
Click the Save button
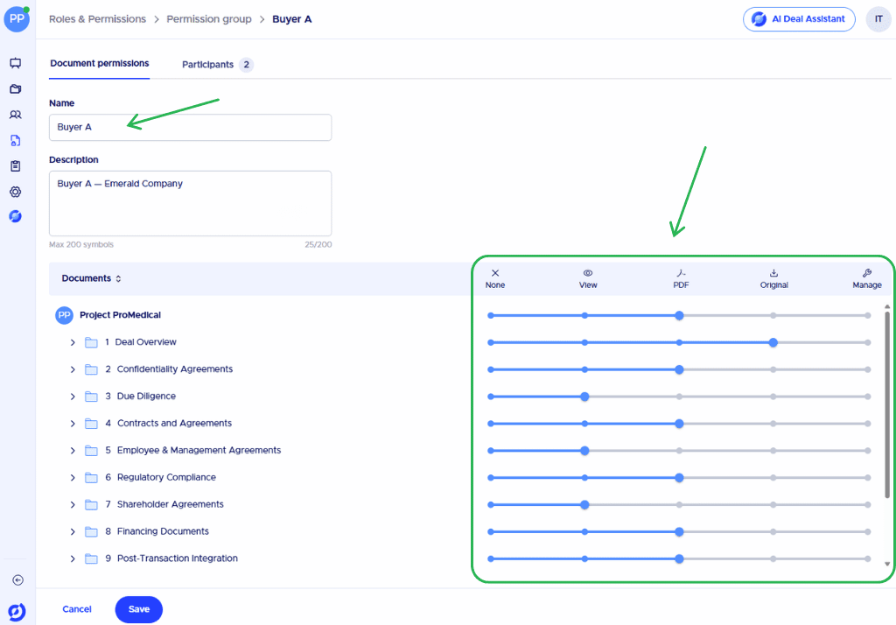[x=139, y=609]
